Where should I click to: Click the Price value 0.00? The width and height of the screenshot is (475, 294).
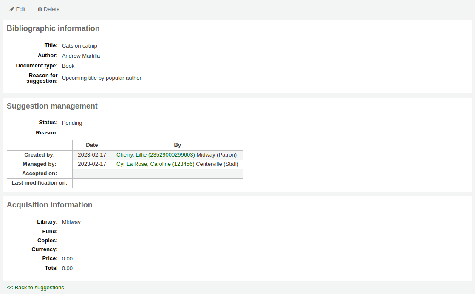[67, 258]
